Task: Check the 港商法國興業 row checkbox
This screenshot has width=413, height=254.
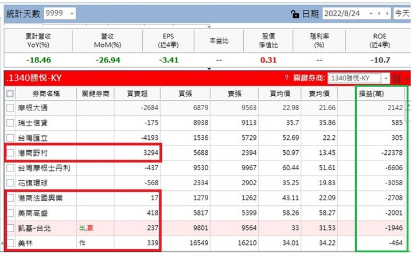Action: pyautogui.click(x=10, y=198)
